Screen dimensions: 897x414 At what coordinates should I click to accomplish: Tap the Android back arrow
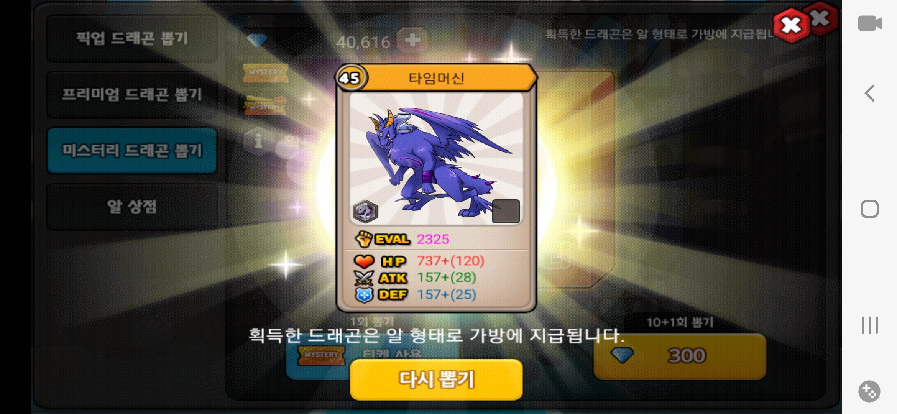(x=869, y=93)
